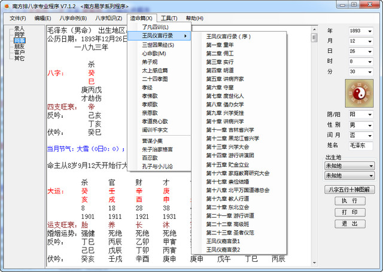Select 亲人 in the left category list

[20, 28]
